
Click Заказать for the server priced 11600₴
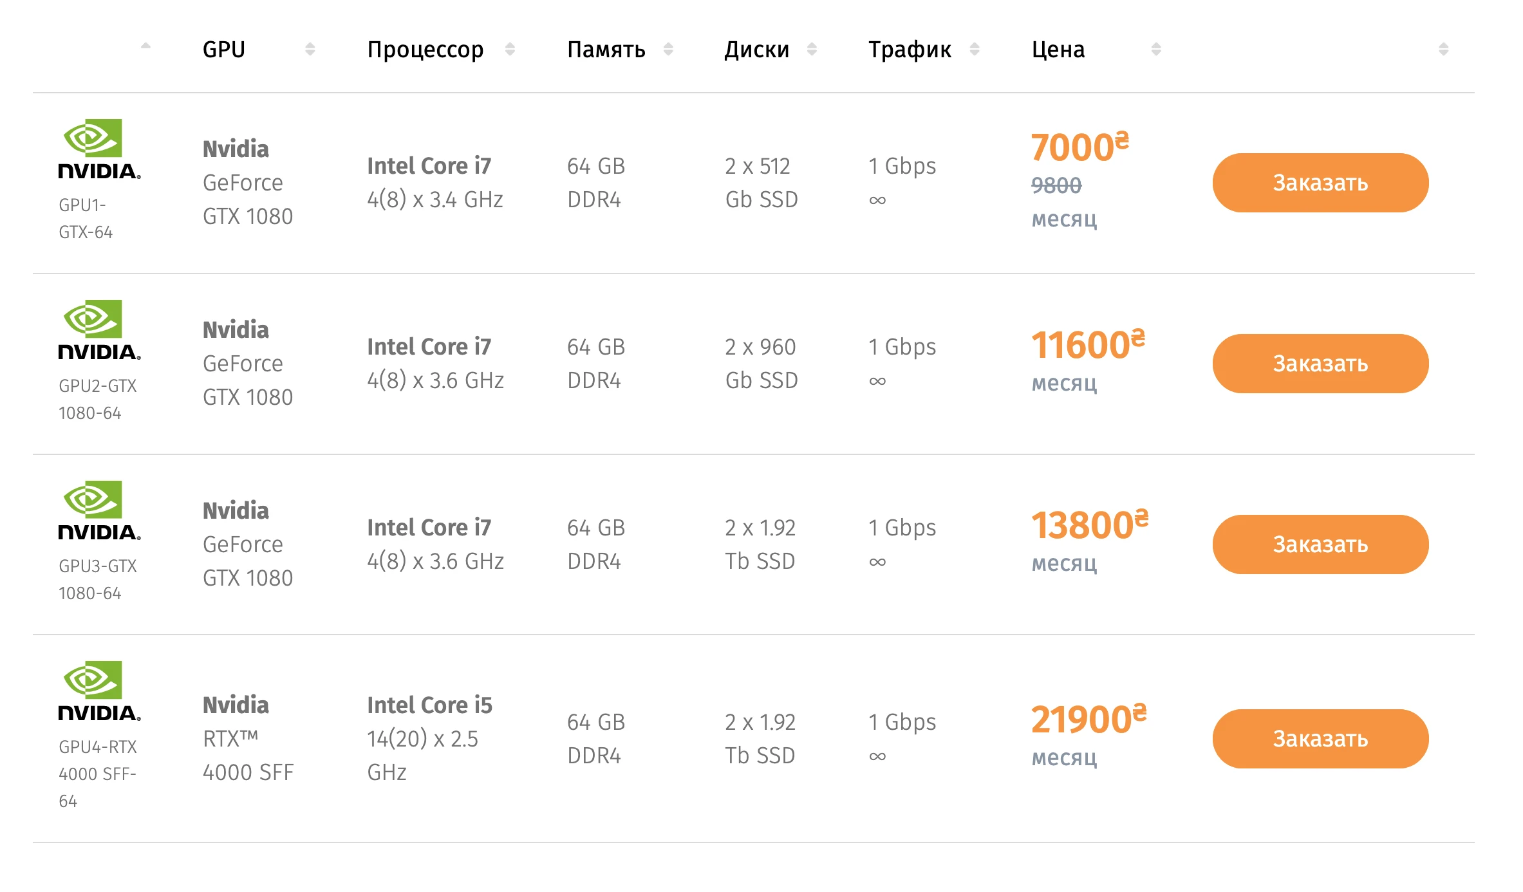click(x=1320, y=363)
